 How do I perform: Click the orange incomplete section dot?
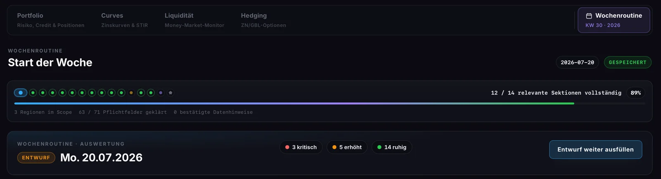[x=131, y=93]
